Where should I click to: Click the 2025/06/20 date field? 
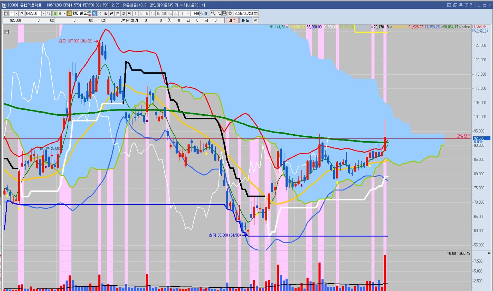tap(243, 13)
